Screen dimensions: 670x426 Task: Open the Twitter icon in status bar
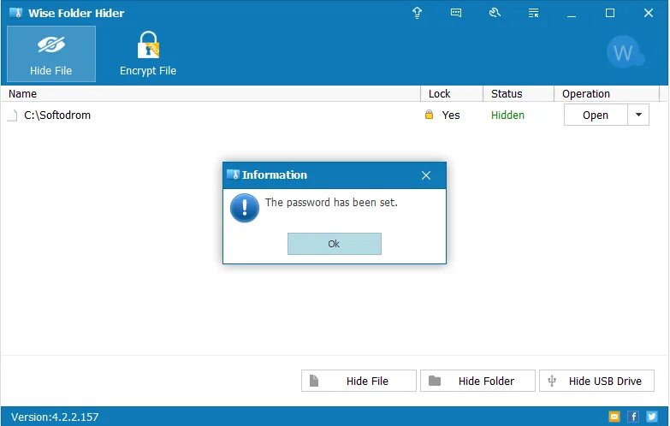point(652,417)
